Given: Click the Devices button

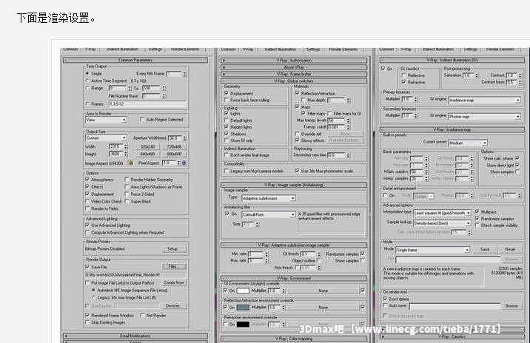Looking at the screenshot, I should (172, 306).
